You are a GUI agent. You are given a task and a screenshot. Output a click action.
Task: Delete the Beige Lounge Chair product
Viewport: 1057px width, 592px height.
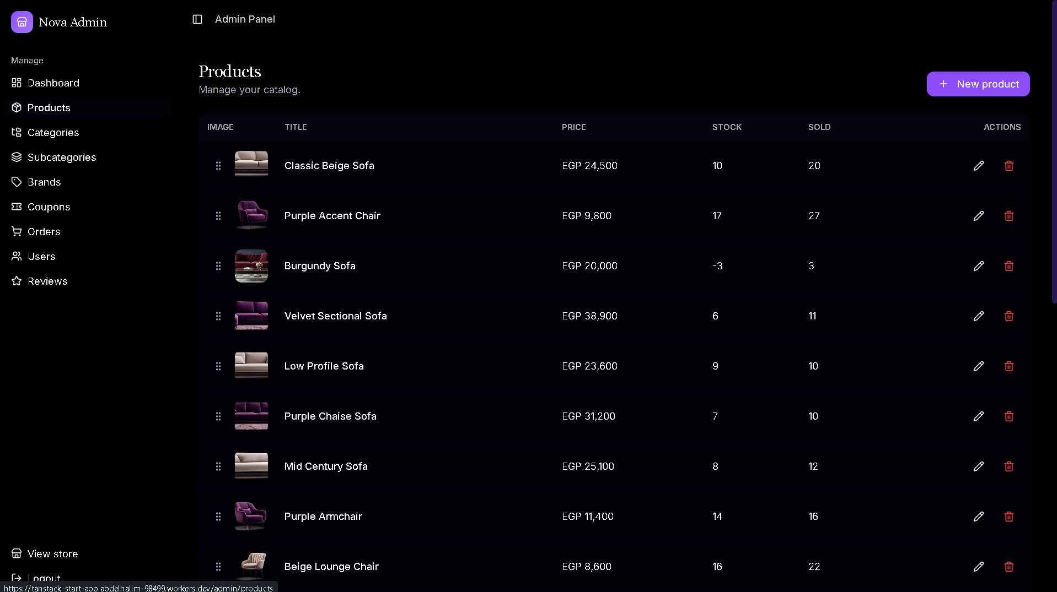pyautogui.click(x=1009, y=567)
